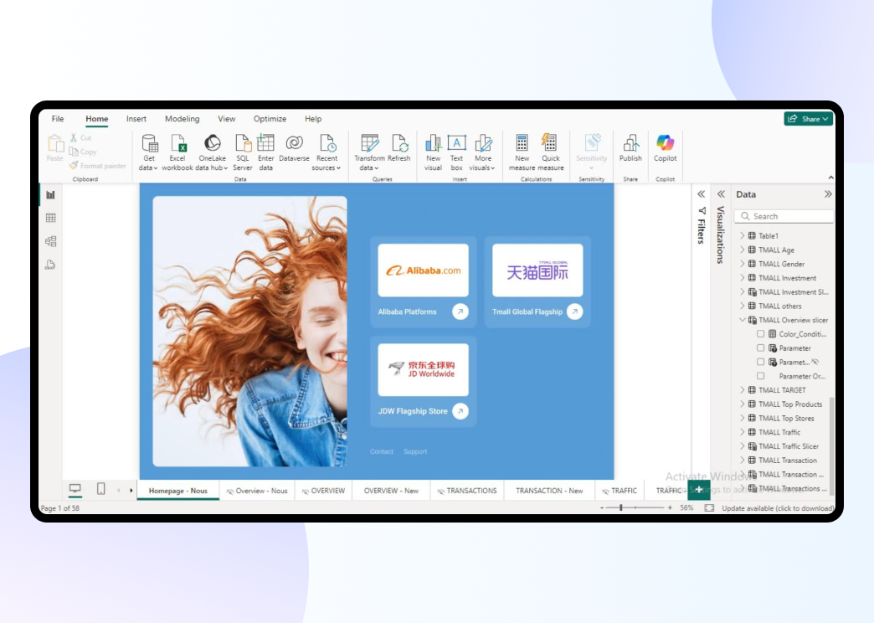
Task: Open the Get data dropdown
Action: [x=148, y=152]
